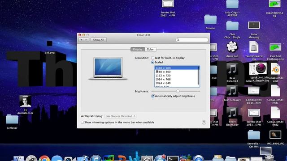Click the Brightness slider handle
The width and height of the screenshot is (287, 161).
click(x=178, y=91)
